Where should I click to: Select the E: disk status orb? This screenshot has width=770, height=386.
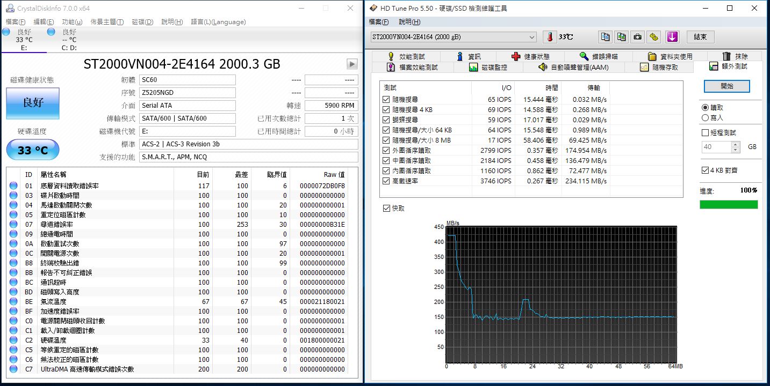click(6, 32)
